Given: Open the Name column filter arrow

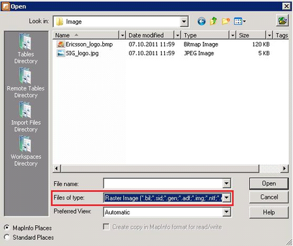Looking at the screenshot, I should pos(123,35).
